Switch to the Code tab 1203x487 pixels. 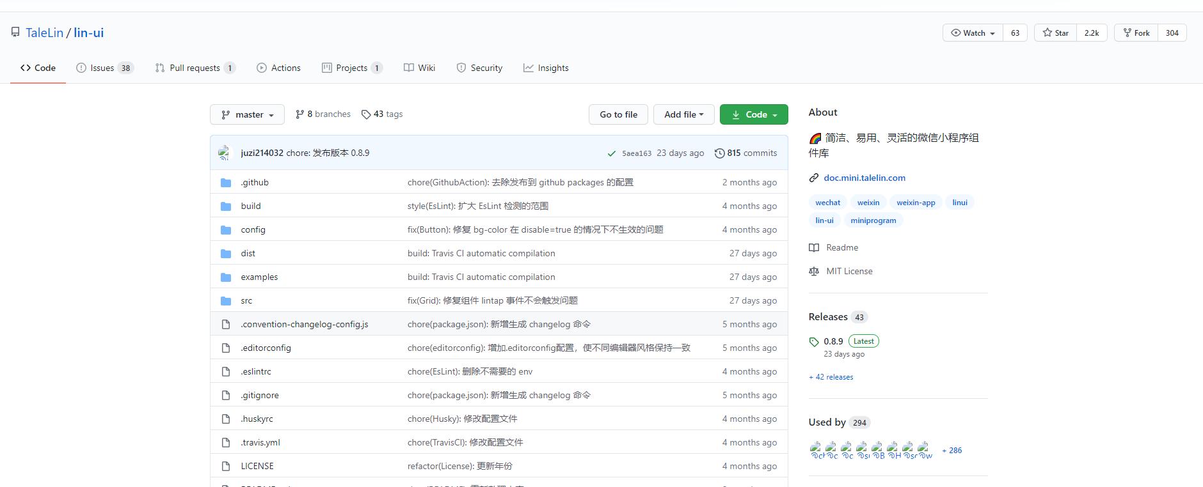pyautogui.click(x=38, y=68)
